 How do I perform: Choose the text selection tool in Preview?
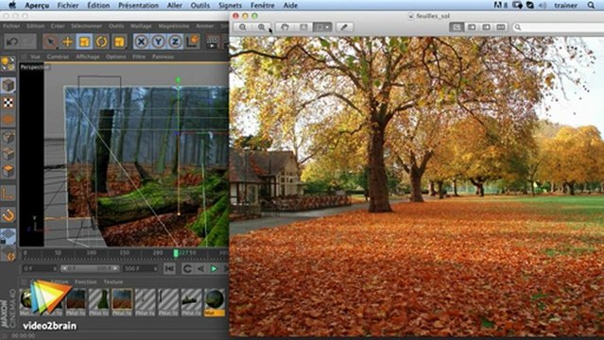[303, 27]
